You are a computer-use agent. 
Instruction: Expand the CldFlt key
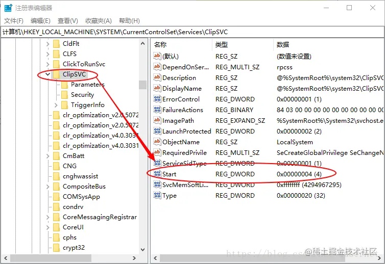[x=48, y=44]
